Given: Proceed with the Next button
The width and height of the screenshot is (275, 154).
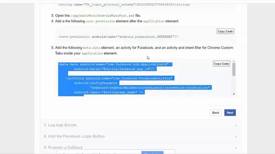Looking at the screenshot, I should 230,113.
